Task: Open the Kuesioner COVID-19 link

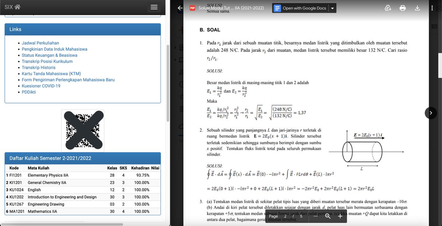Action: [x=41, y=86]
